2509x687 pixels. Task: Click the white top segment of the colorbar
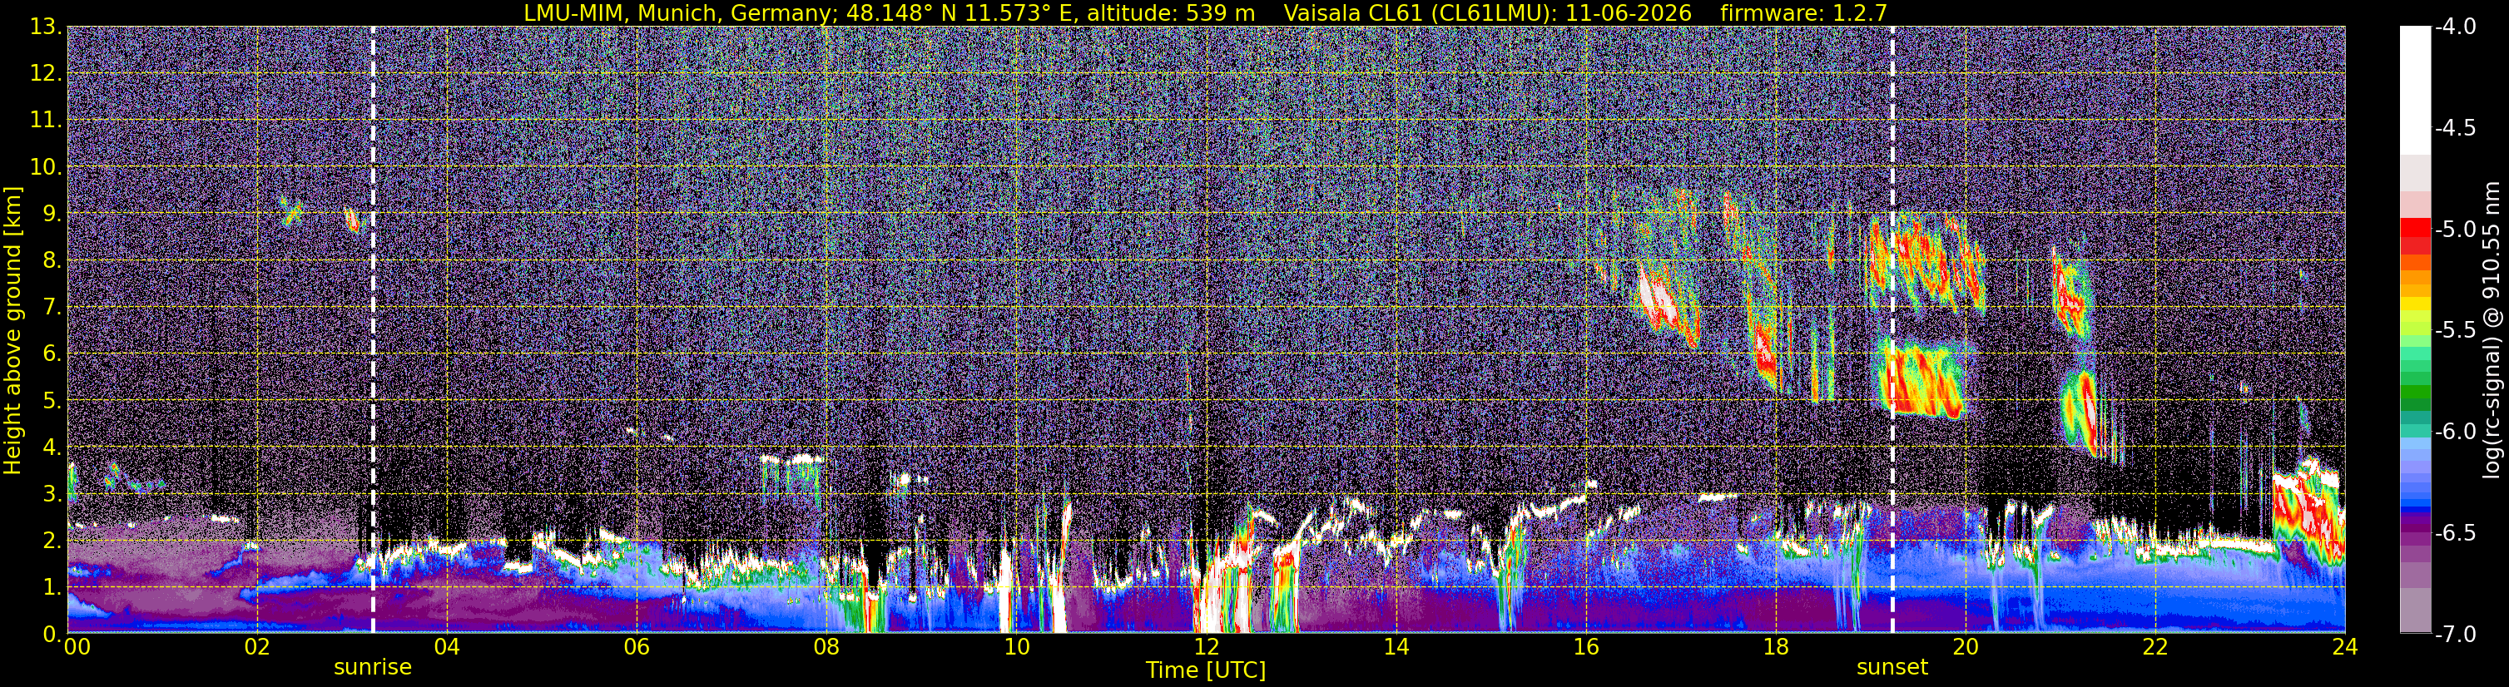pyautogui.click(x=2414, y=91)
